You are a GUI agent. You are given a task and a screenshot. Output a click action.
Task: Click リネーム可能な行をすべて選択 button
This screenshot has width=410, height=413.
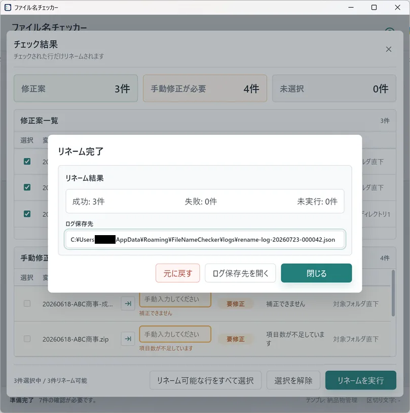tap(205, 380)
